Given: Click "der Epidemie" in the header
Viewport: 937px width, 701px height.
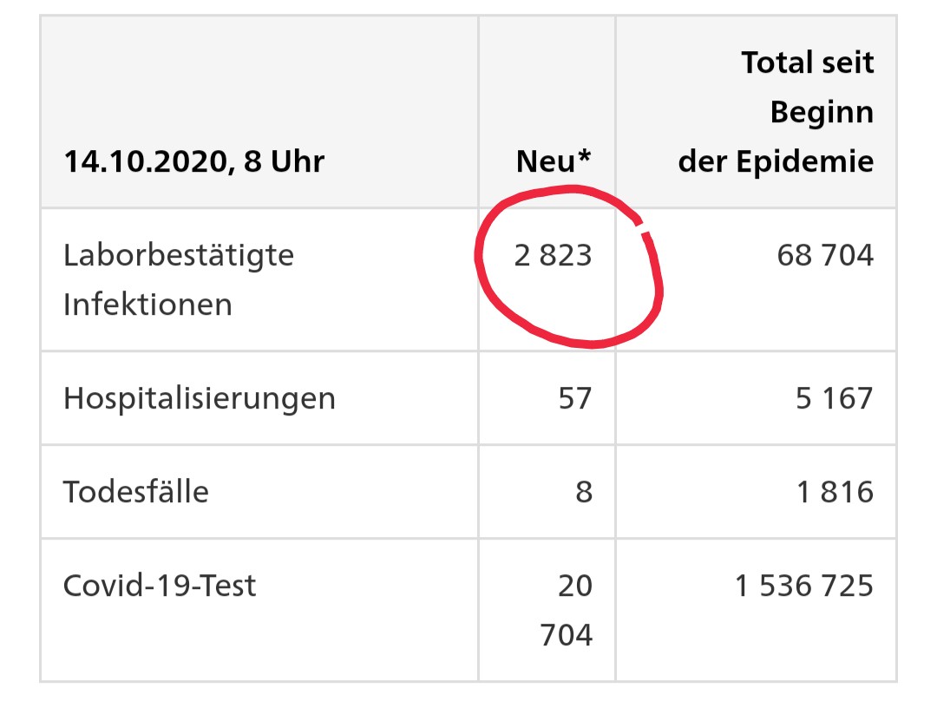Looking at the screenshot, I should coord(776,161).
